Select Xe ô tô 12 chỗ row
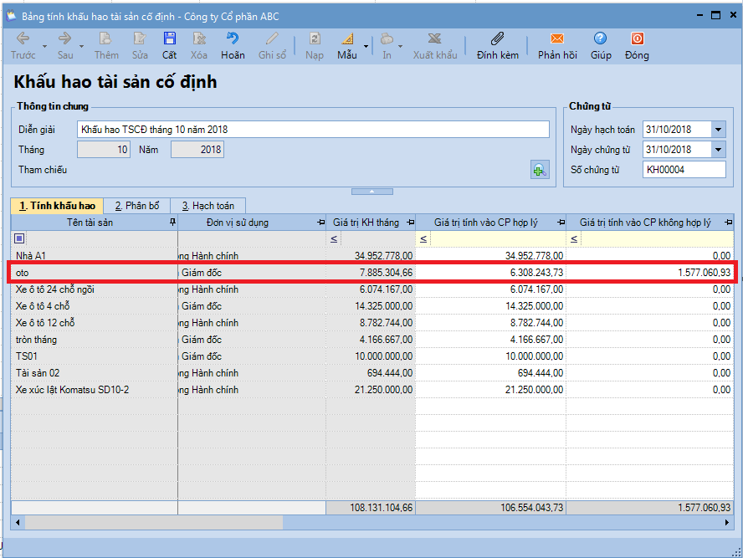This screenshot has height=558, width=743. (x=372, y=323)
